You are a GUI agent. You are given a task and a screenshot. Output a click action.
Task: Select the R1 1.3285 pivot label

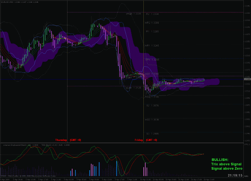pos(152,32)
